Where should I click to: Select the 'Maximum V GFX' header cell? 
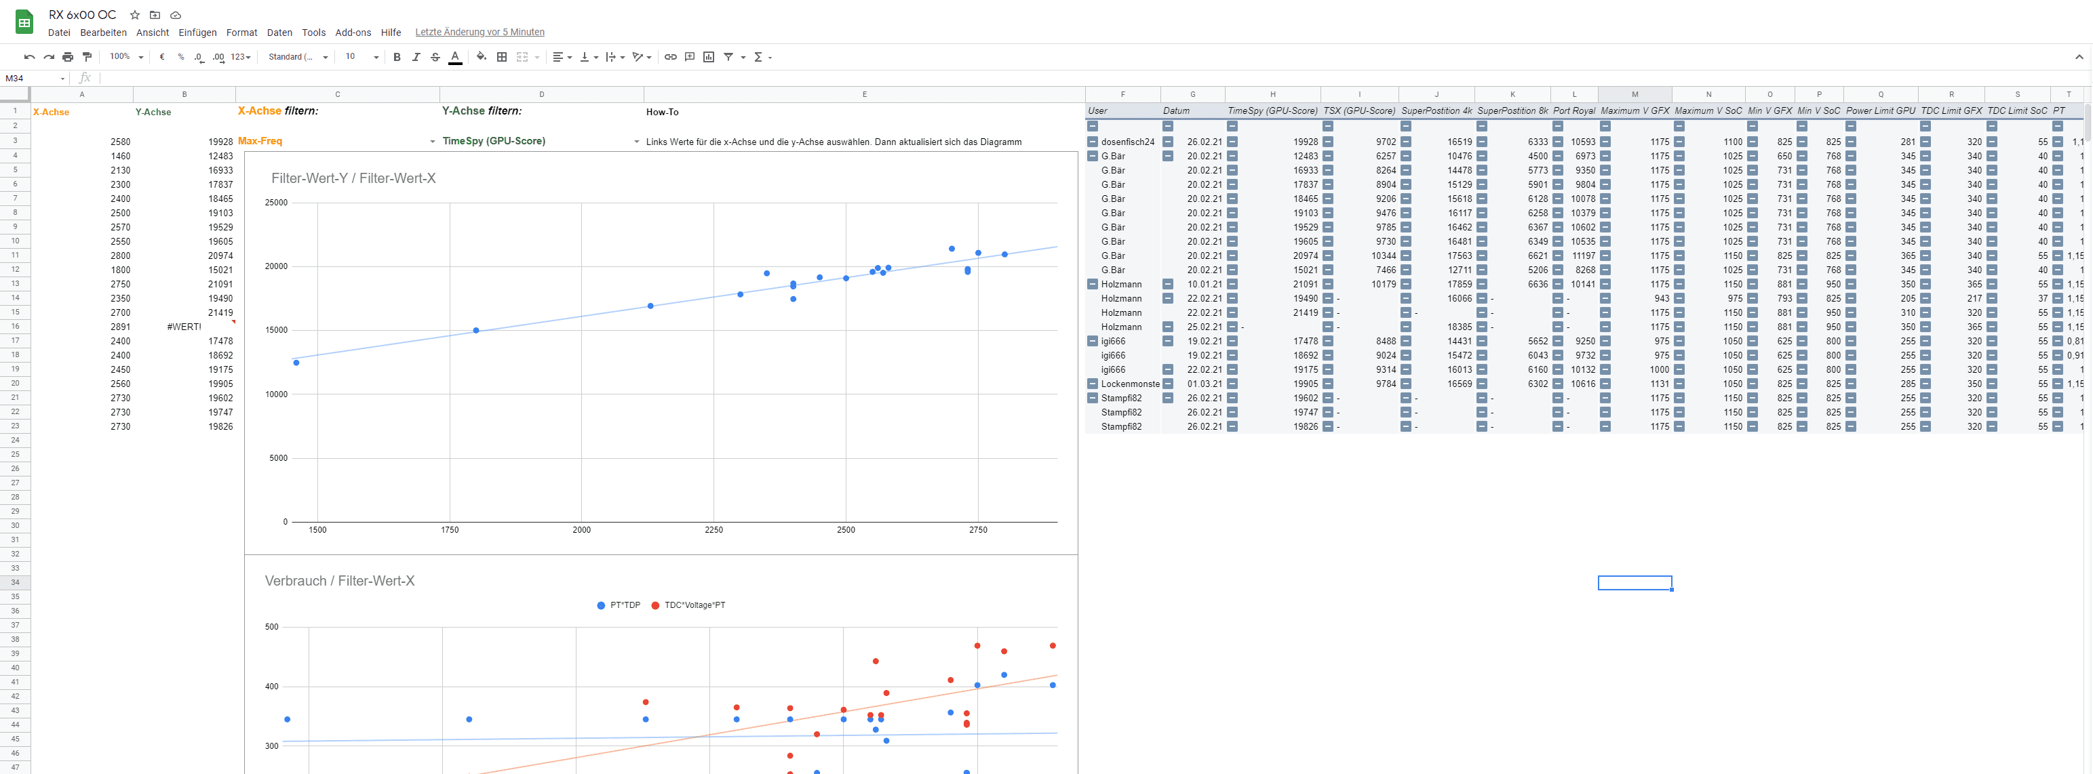pyautogui.click(x=1635, y=110)
